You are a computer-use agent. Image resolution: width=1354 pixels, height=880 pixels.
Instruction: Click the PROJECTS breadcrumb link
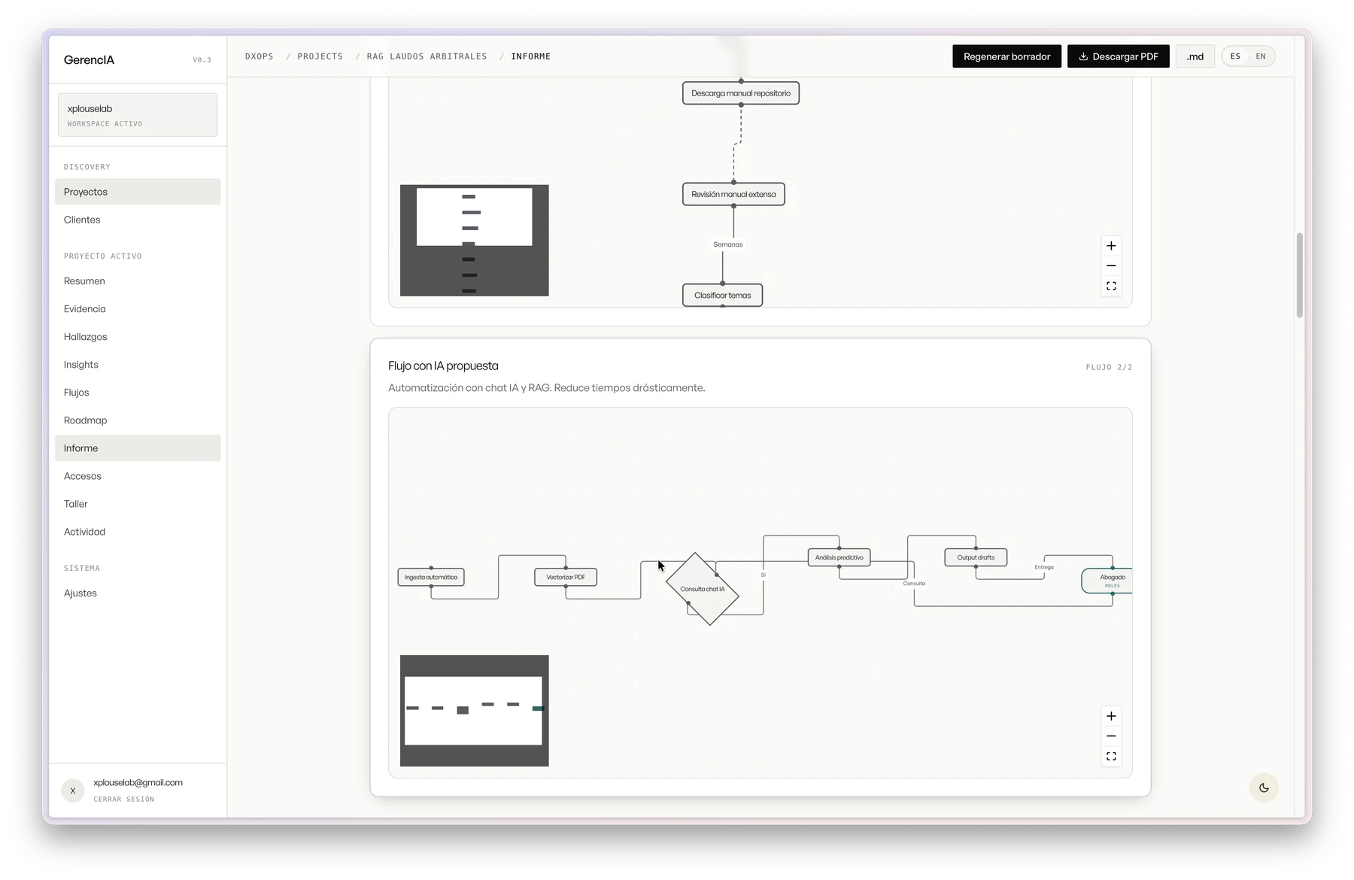[320, 56]
